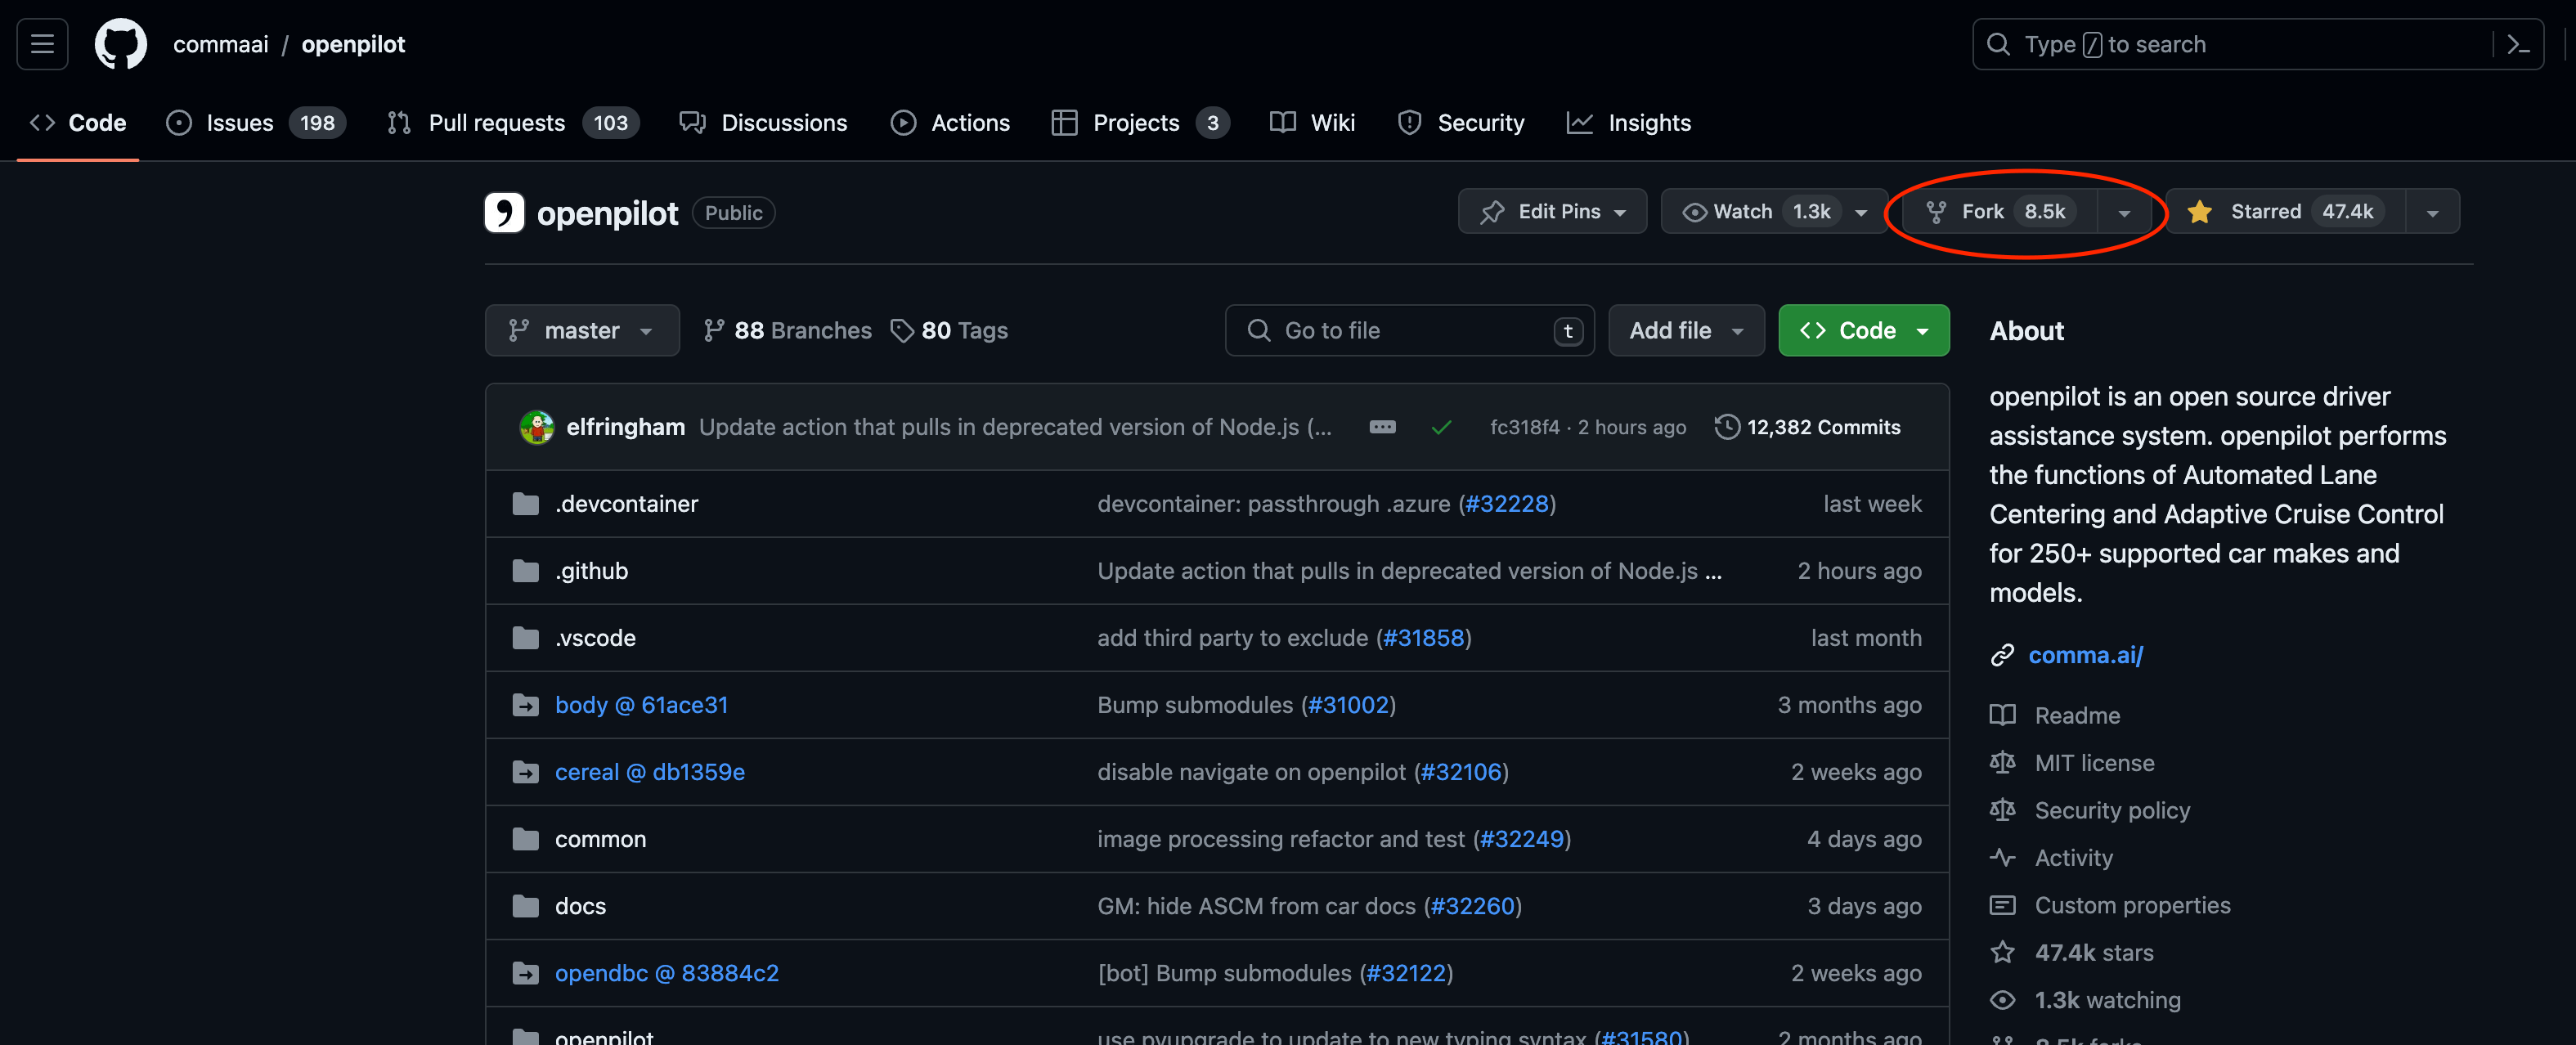Image resolution: width=2576 pixels, height=1045 pixels.
Task: Open the Wiki tab
Action: pyautogui.click(x=1312, y=123)
